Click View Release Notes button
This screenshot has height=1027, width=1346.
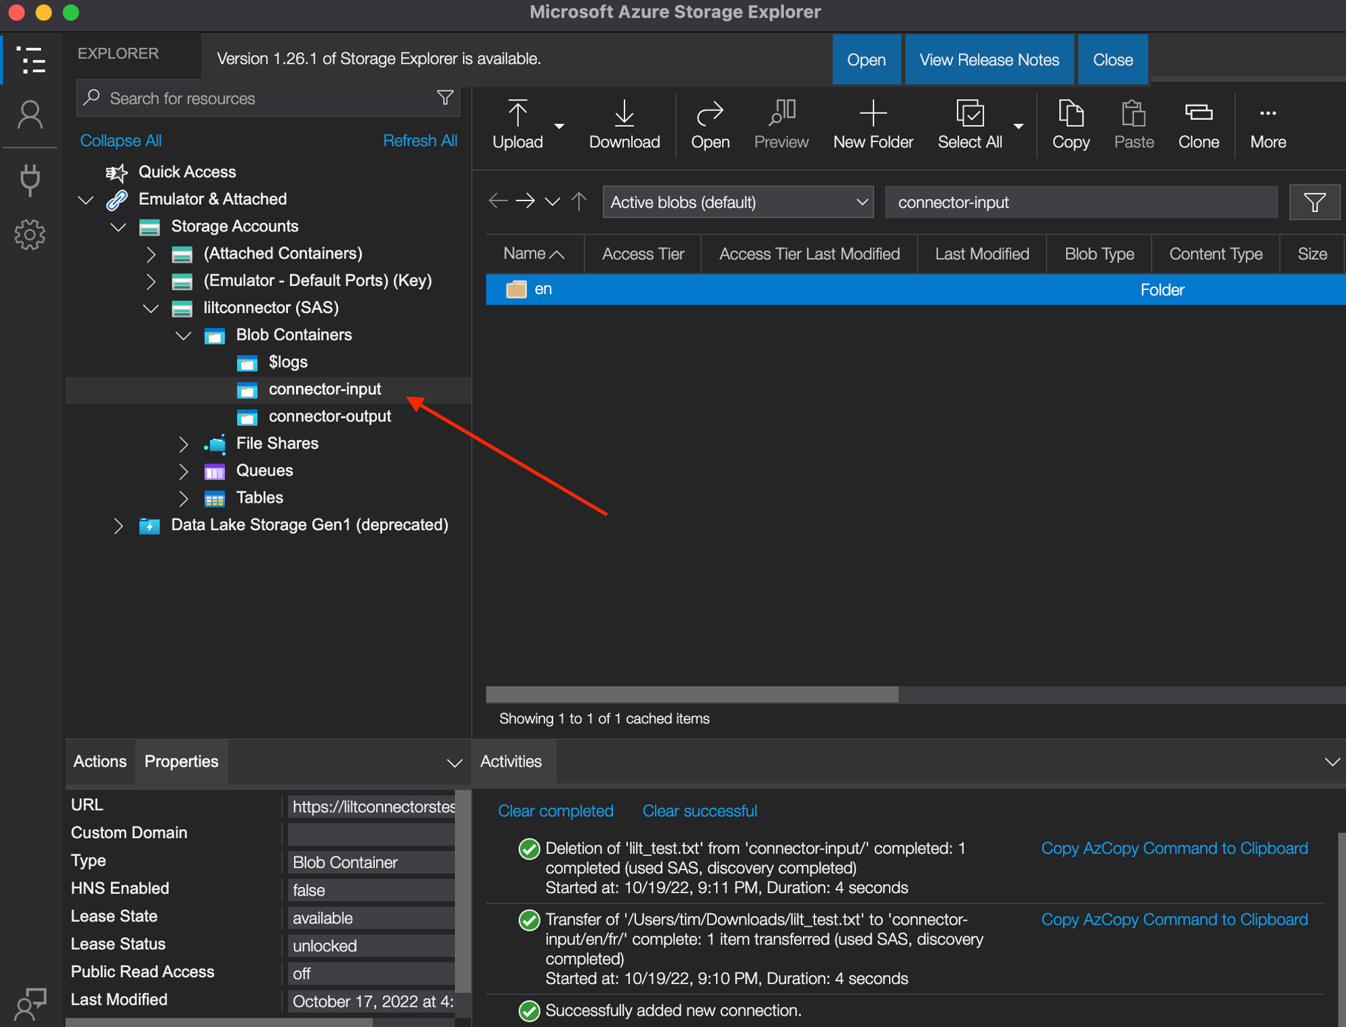click(x=989, y=59)
